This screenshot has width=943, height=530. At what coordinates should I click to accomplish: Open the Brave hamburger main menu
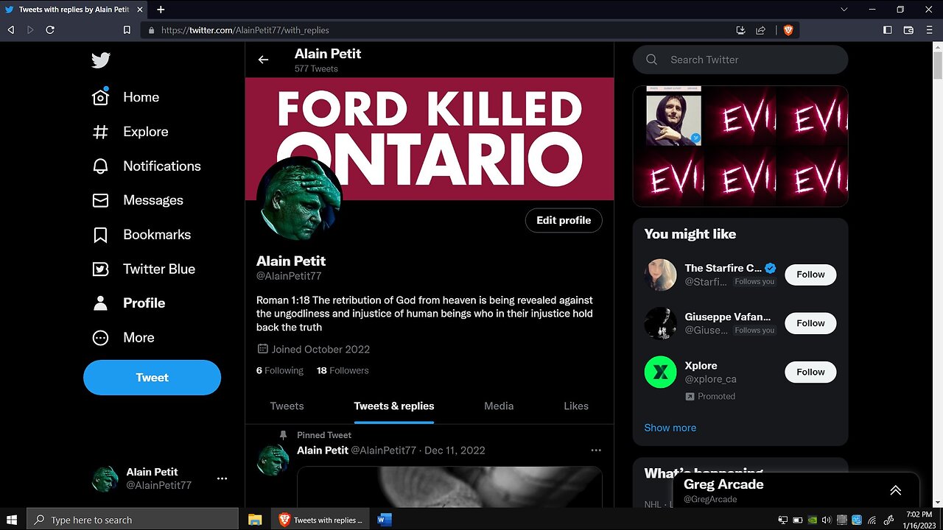tap(930, 30)
